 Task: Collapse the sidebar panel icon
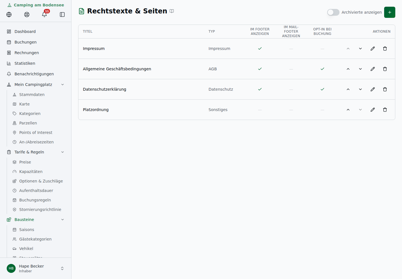pyautogui.click(x=62, y=15)
